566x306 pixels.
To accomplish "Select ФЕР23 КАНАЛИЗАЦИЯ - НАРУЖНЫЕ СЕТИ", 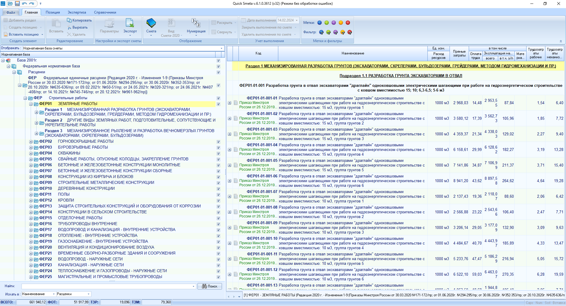I will 81,265.
